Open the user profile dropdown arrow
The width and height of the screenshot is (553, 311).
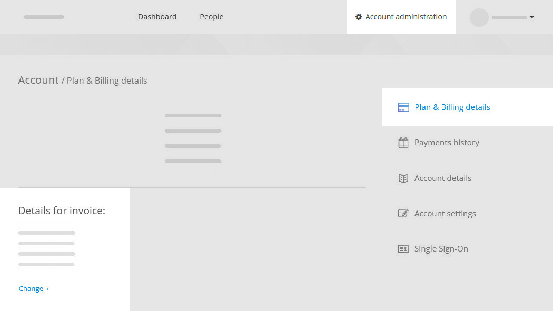coord(532,17)
